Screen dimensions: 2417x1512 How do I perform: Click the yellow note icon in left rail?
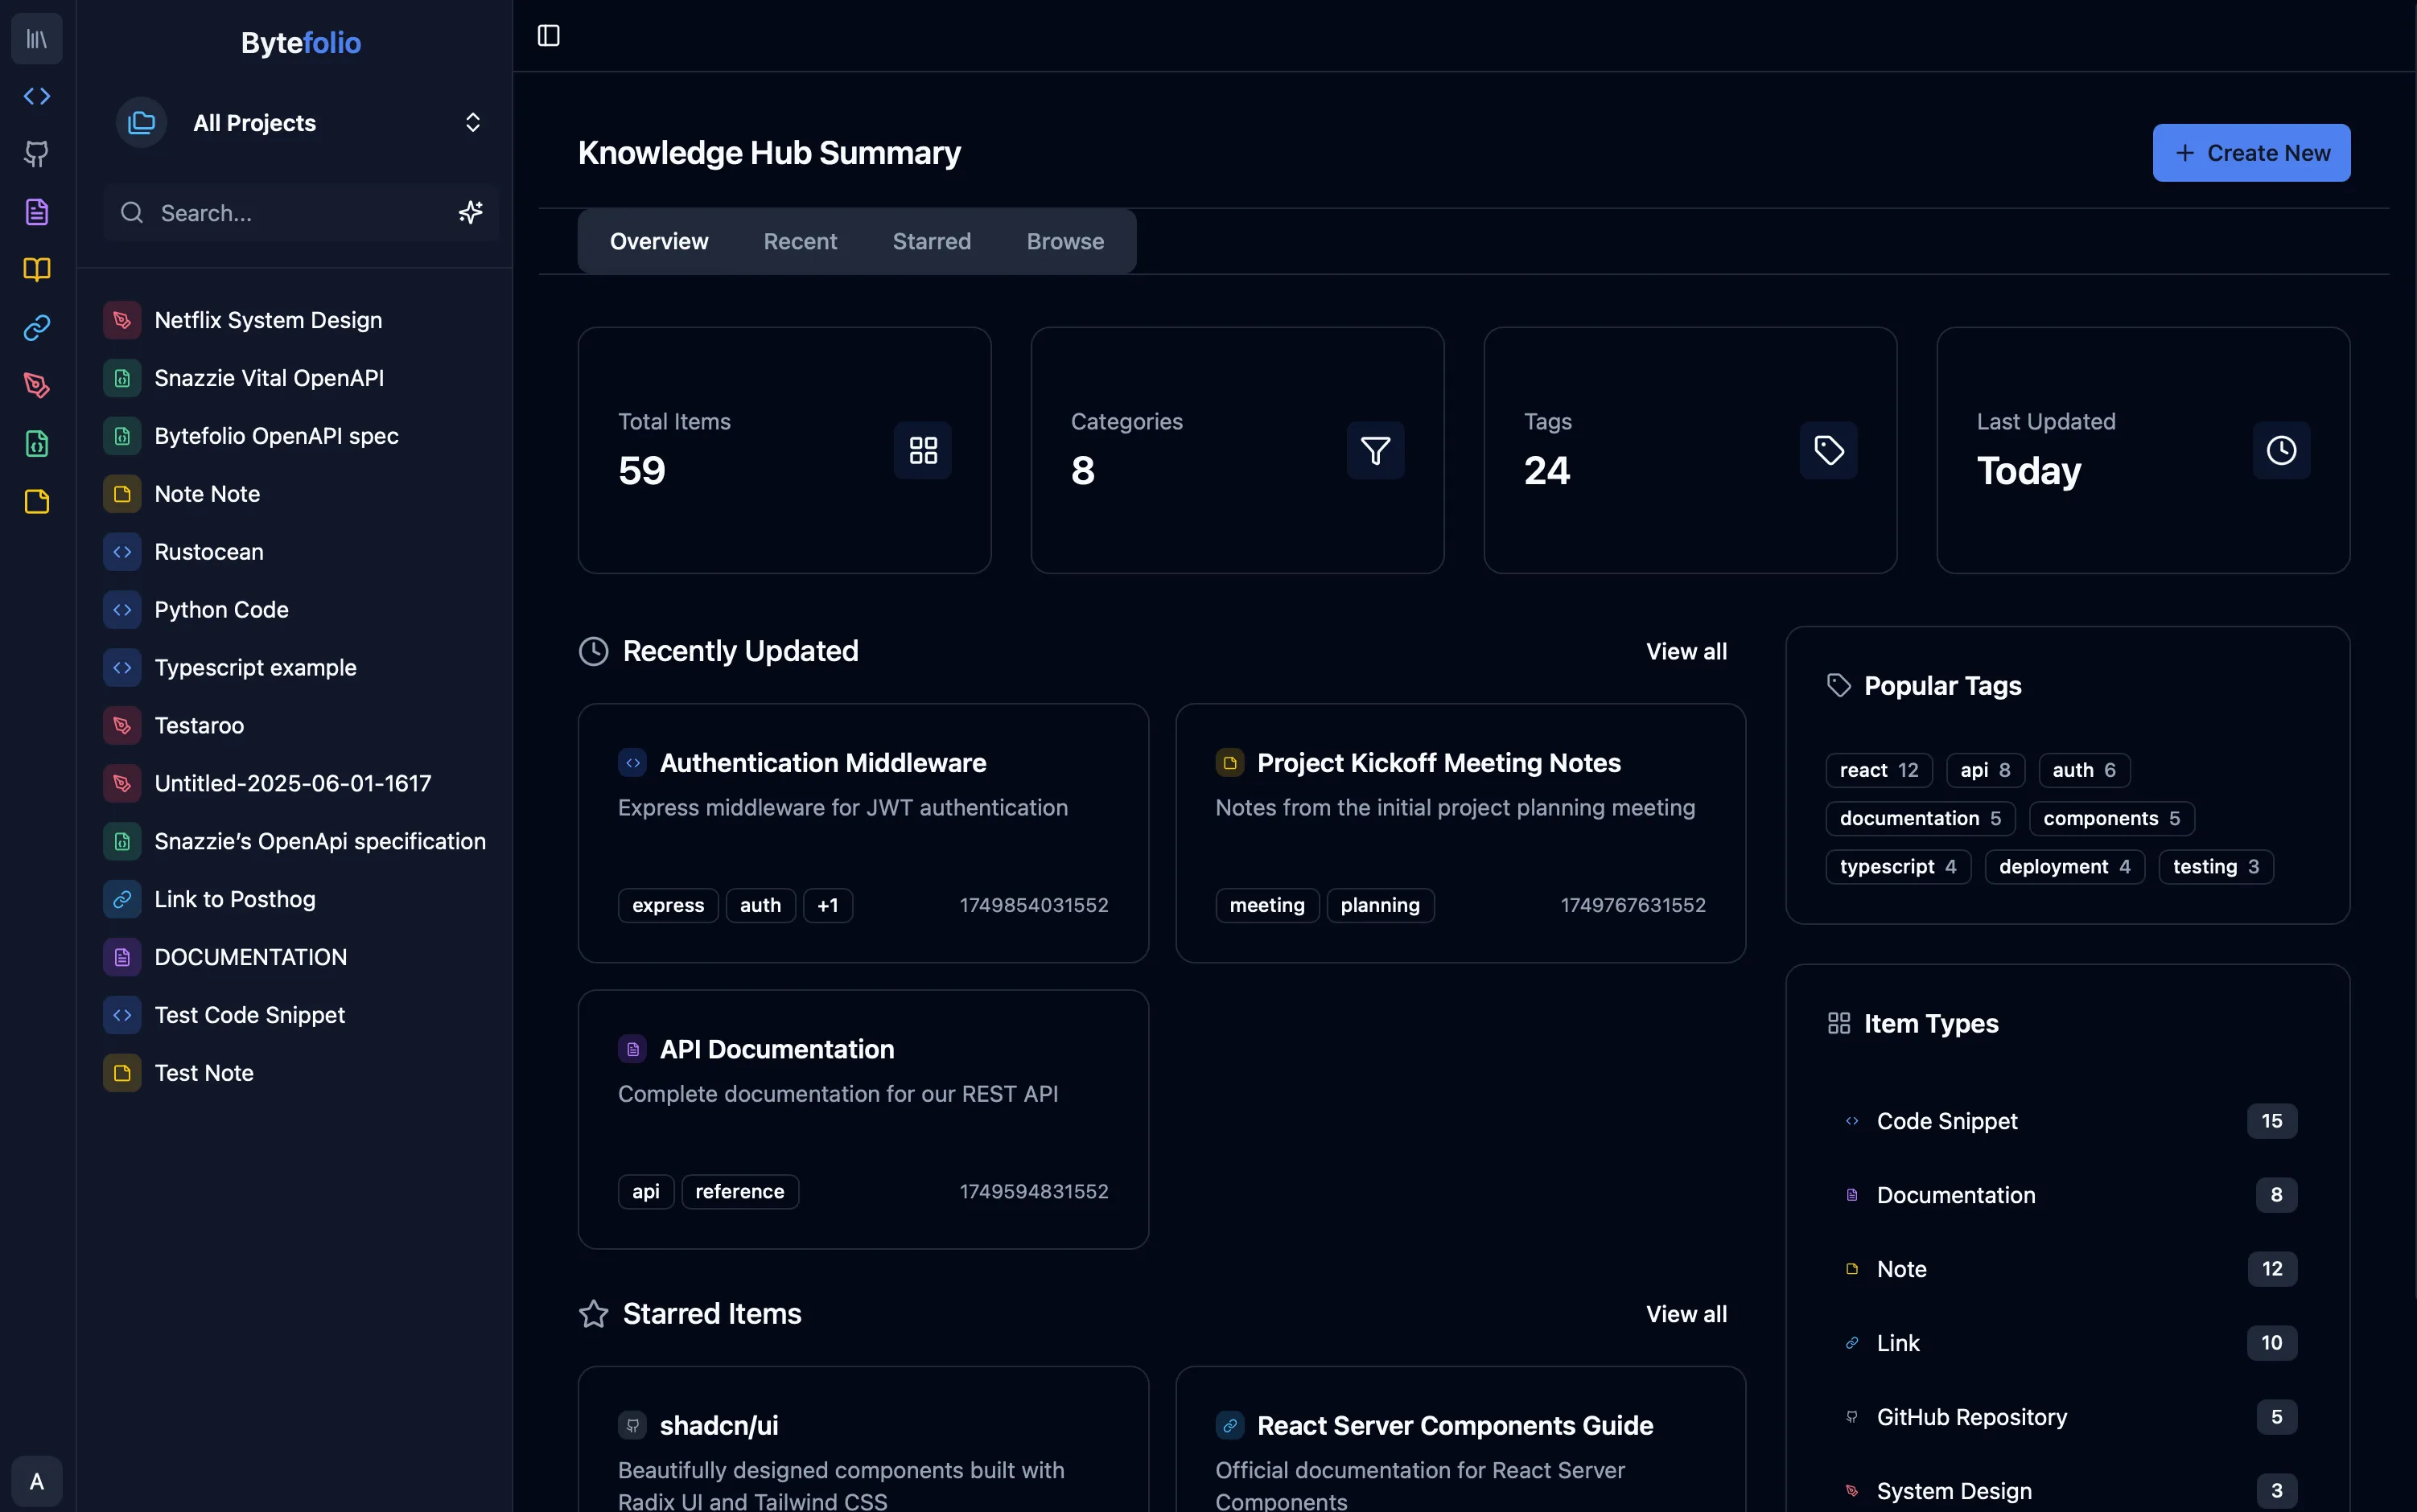coord(37,502)
